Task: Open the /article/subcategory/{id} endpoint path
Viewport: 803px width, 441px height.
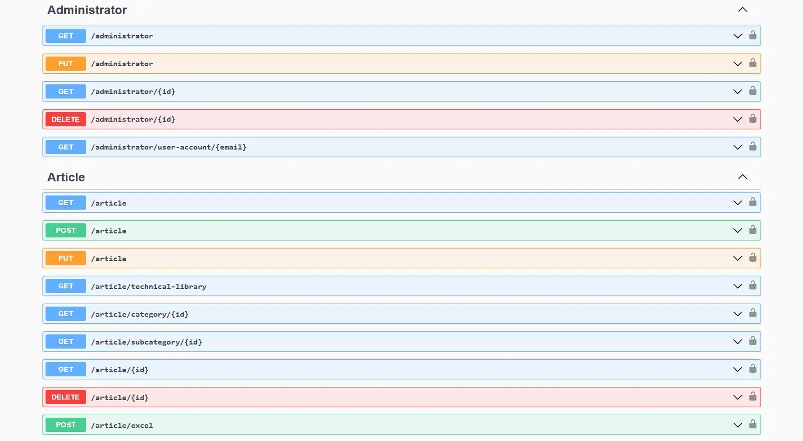Action: click(x=146, y=342)
